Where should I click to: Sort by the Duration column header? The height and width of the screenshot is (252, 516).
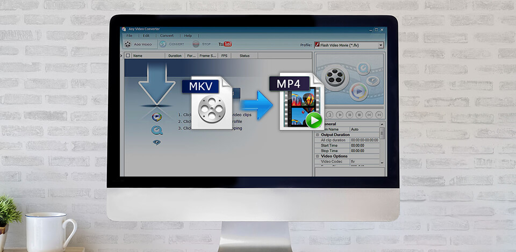pyautogui.click(x=175, y=56)
